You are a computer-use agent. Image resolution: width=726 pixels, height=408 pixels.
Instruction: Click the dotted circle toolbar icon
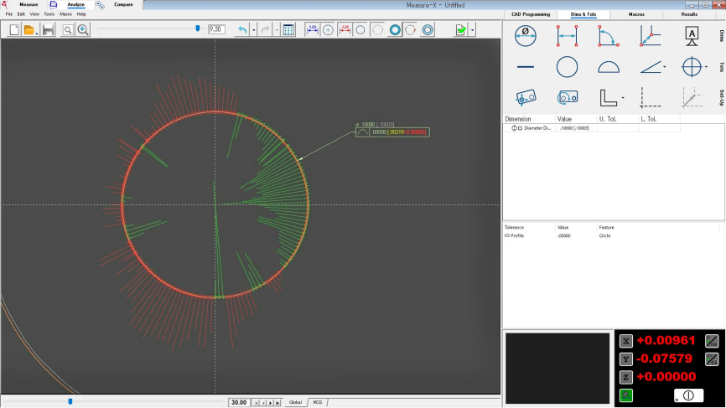click(x=378, y=30)
